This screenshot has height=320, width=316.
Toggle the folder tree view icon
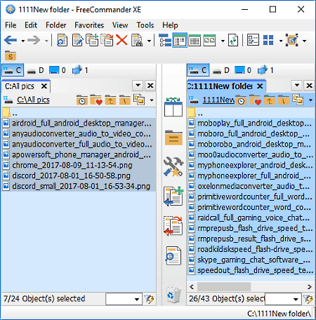coord(165,40)
